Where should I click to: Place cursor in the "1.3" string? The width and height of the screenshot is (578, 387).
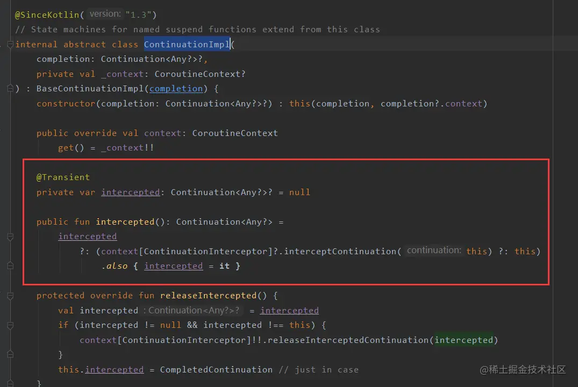point(138,15)
